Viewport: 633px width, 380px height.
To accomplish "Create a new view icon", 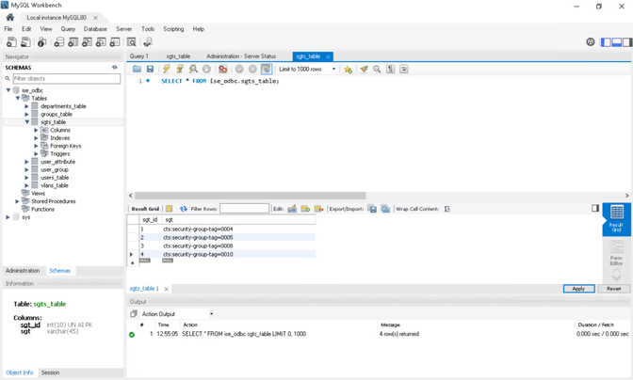I will [x=87, y=41].
